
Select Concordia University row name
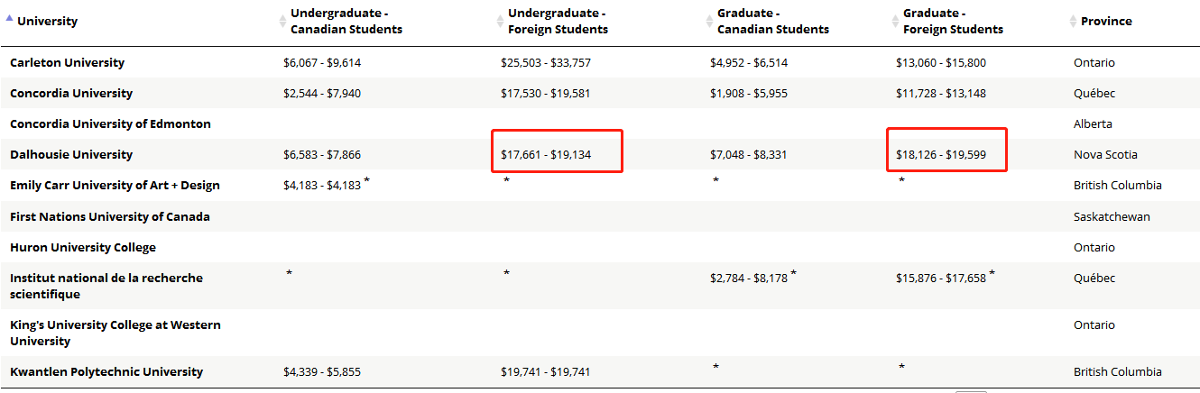(71, 93)
